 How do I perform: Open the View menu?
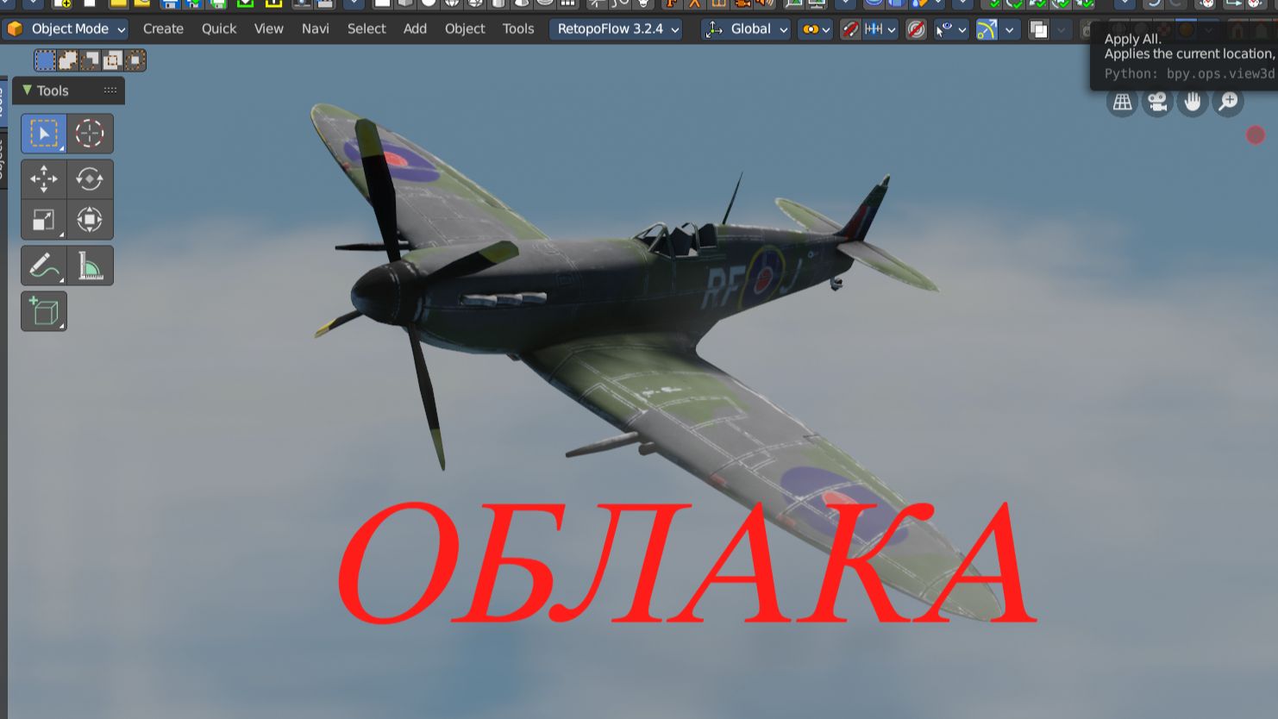click(x=268, y=29)
